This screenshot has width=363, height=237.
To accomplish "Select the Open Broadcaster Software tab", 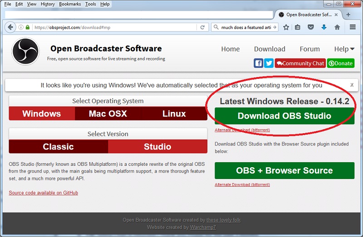I will pyautogui.click(x=309, y=15).
